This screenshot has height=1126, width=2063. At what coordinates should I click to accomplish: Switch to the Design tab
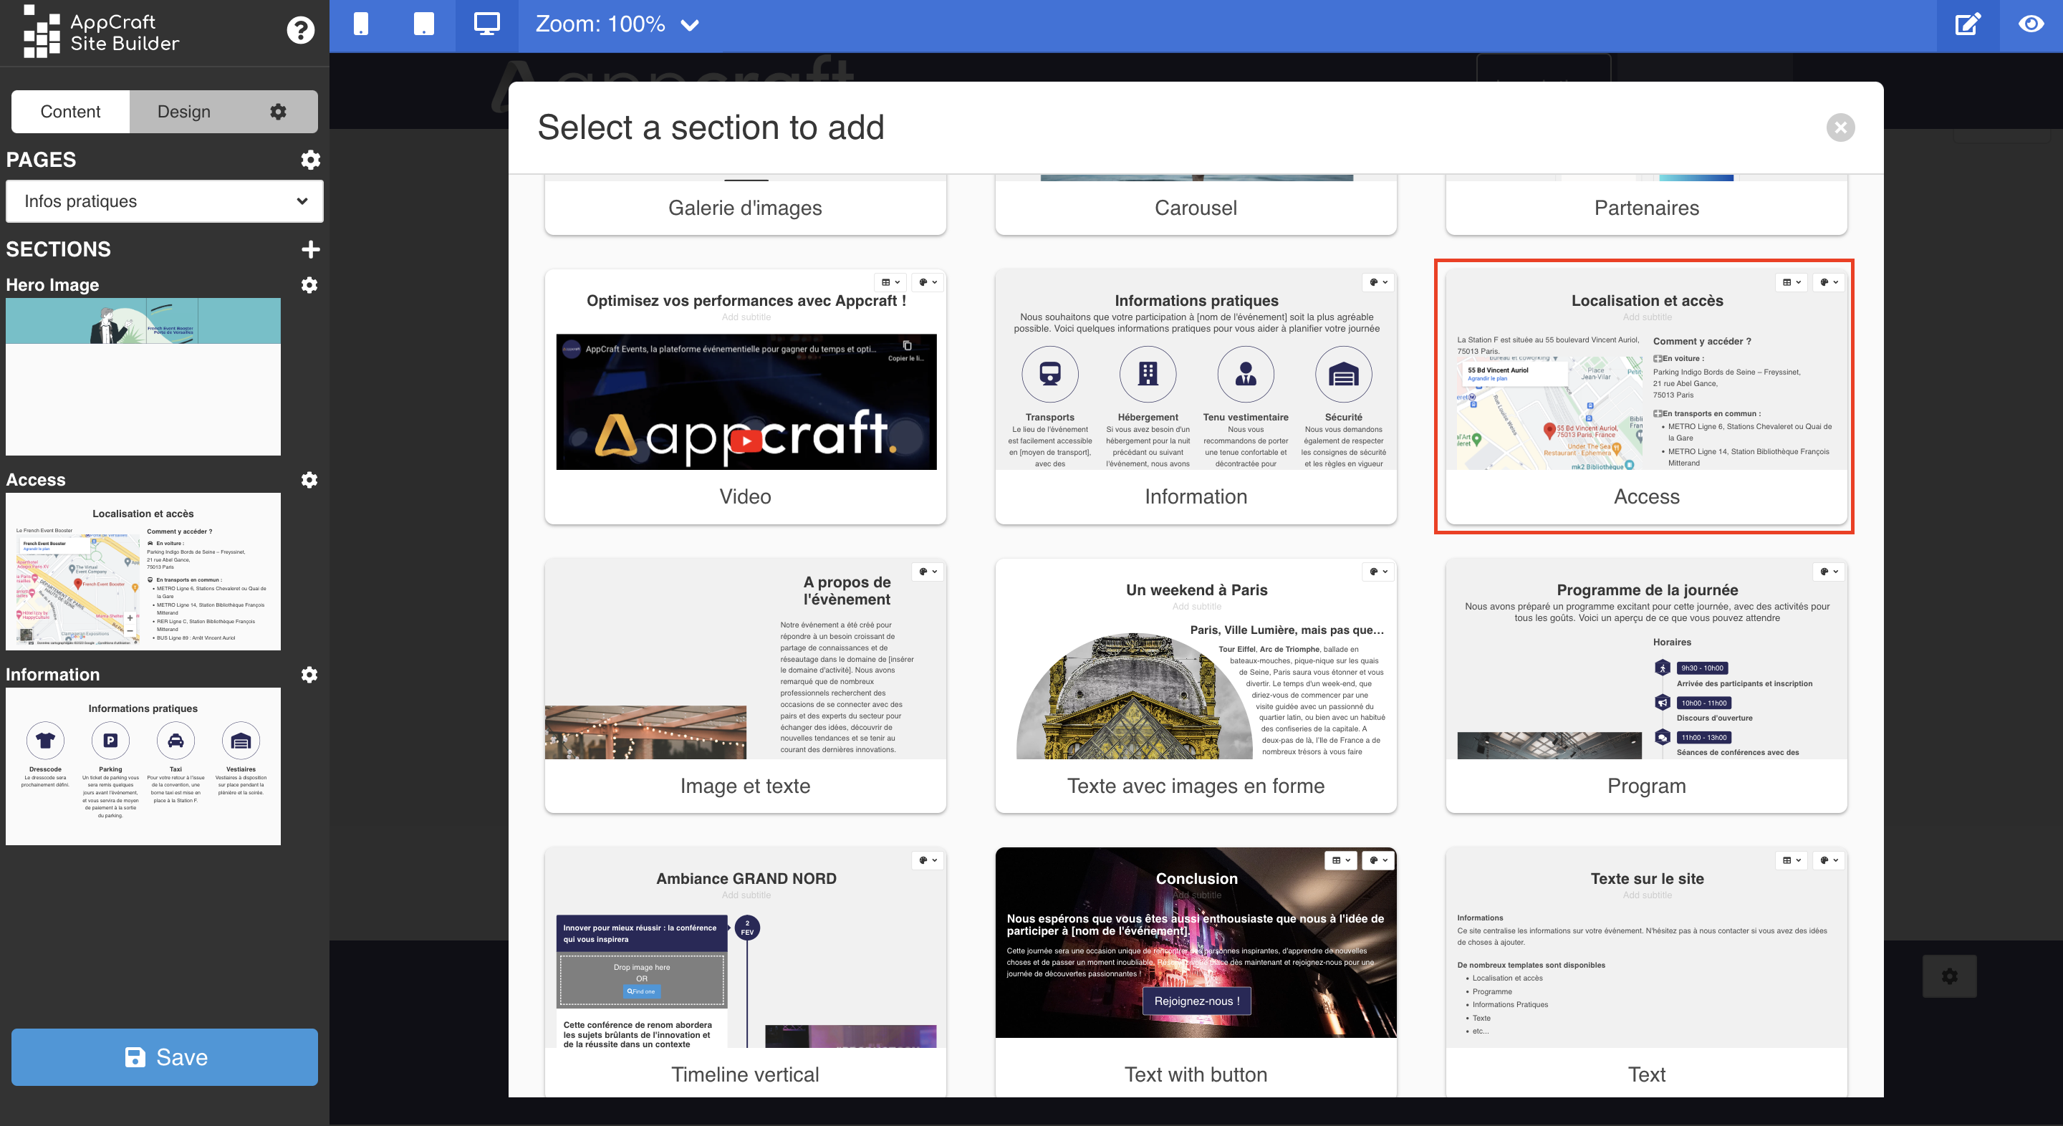(183, 111)
